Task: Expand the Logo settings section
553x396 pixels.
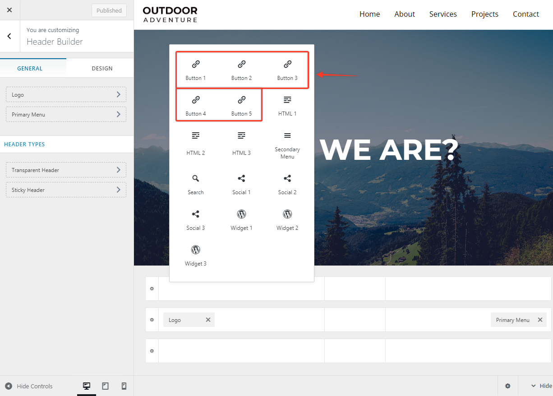Action: tap(66, 95)
